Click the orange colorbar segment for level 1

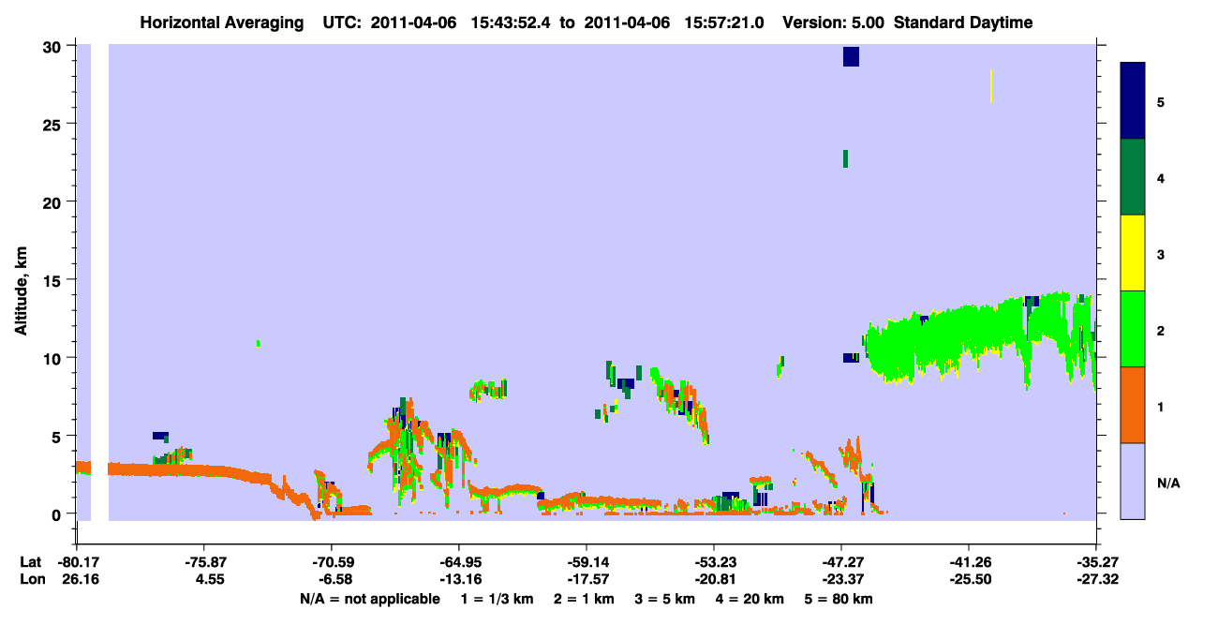(1133, 405)
